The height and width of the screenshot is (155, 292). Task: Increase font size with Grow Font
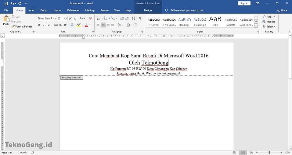[x=70, y=18]
